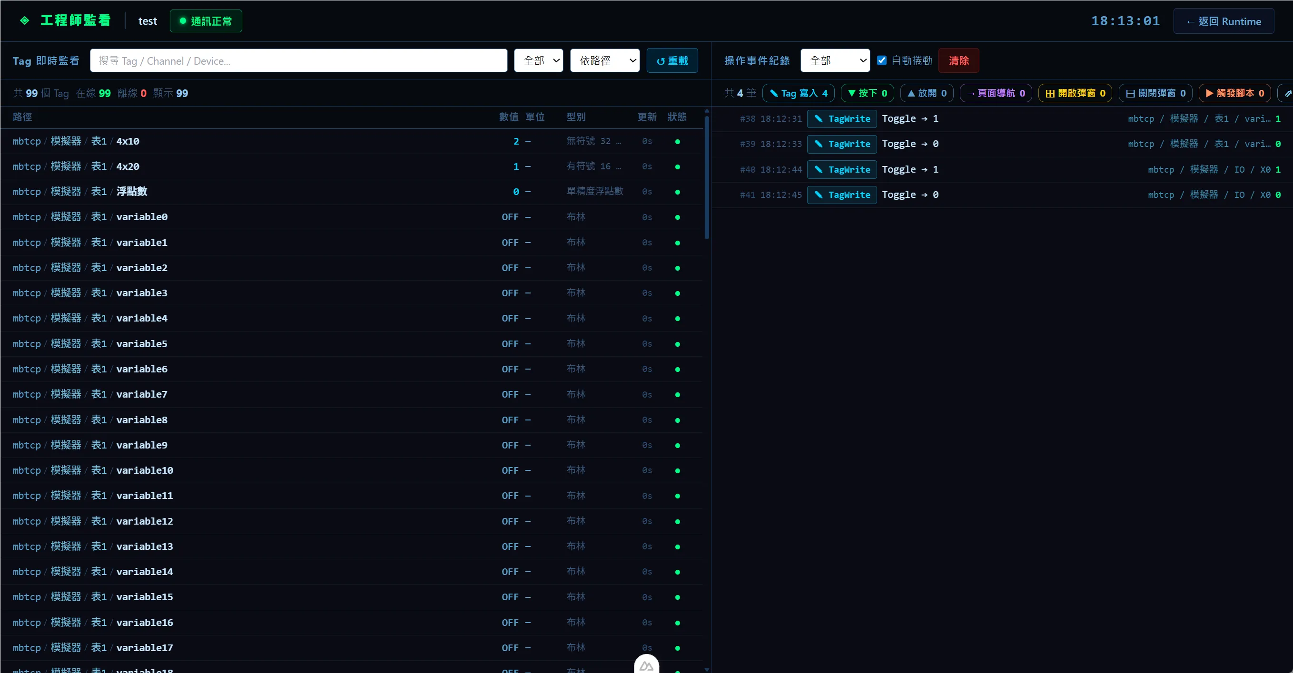Click event #40 path mbtcp / 模擬器 / IO / X0
This screenshot has width=1293, height=673.
1209,169
